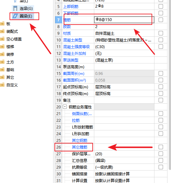Click the 截面面积(m²) property link

pos(75,80)
